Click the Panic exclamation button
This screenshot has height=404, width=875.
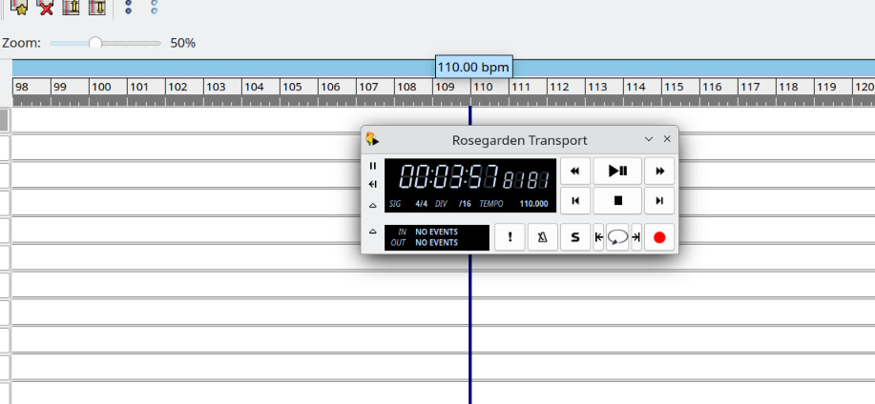510,237
